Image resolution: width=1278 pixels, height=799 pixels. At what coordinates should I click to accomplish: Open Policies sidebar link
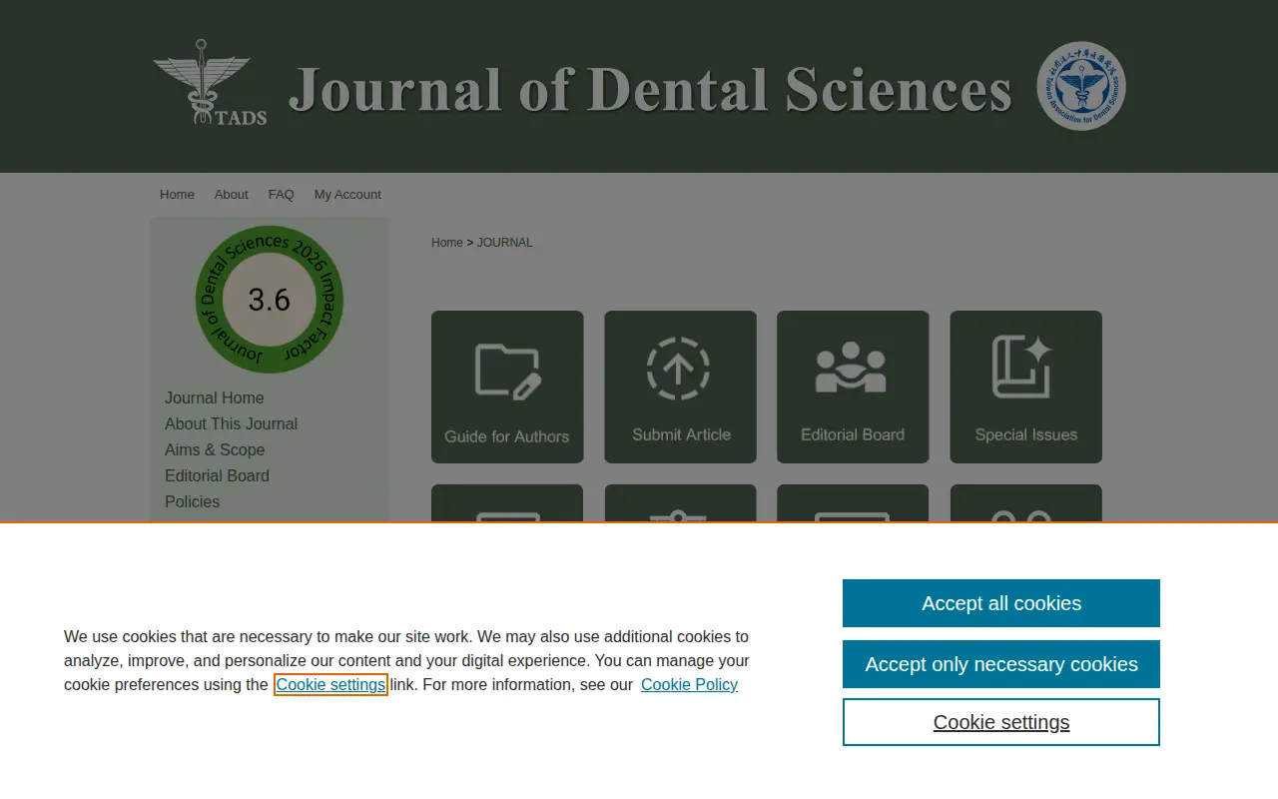click(x=192, y=501)
